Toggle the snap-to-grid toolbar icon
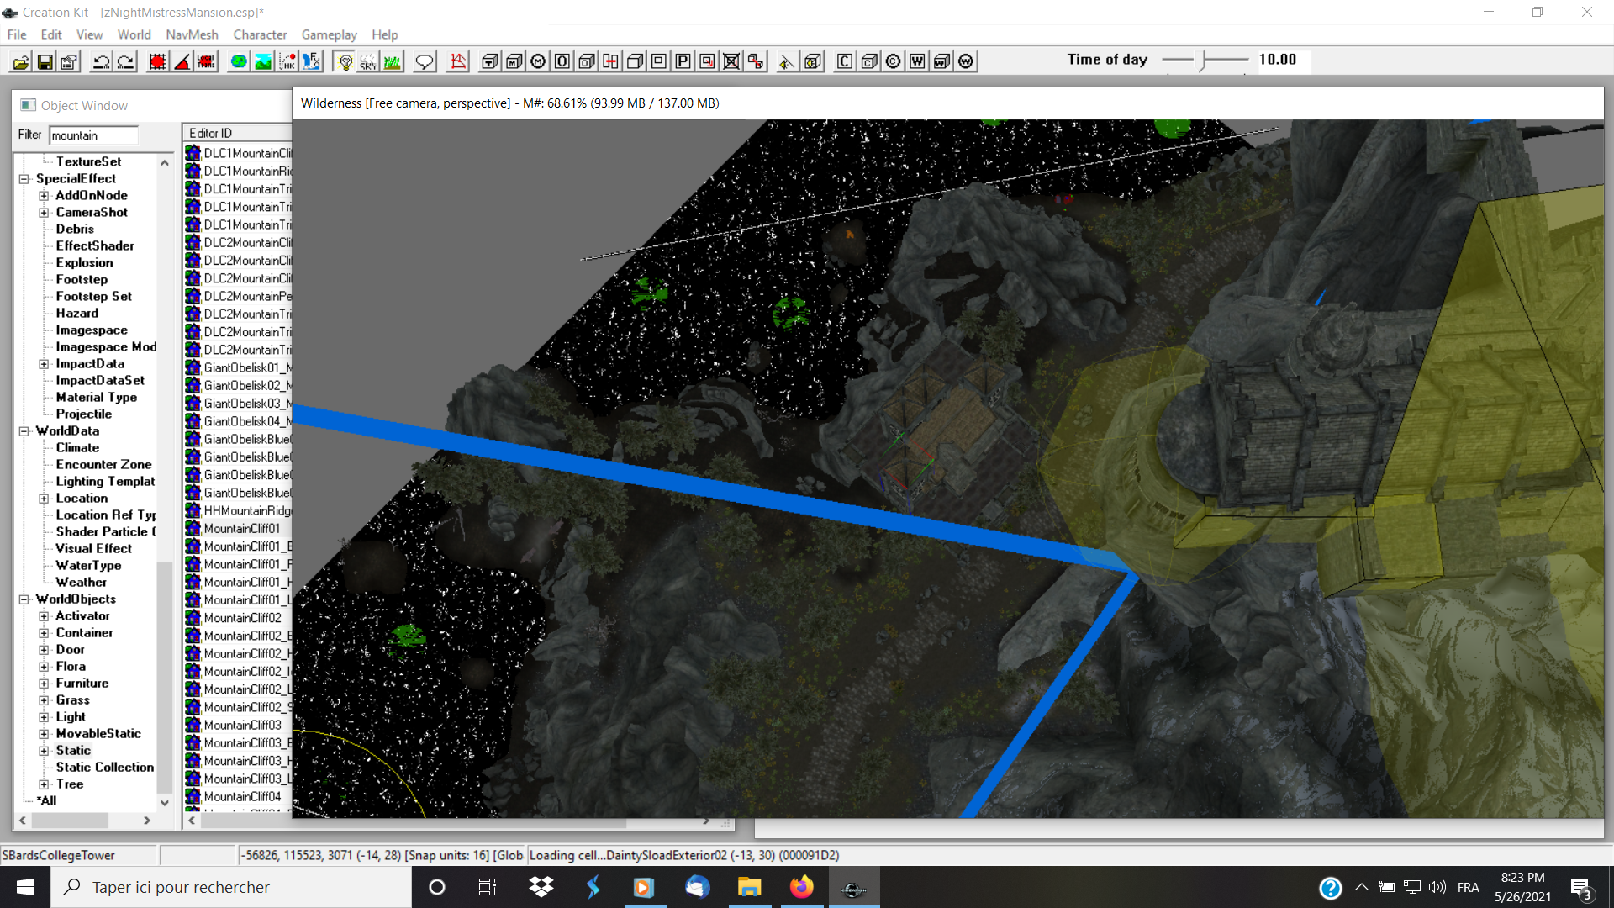The image size is (1614, 908). pyautogui.click(x=158, y=61)
